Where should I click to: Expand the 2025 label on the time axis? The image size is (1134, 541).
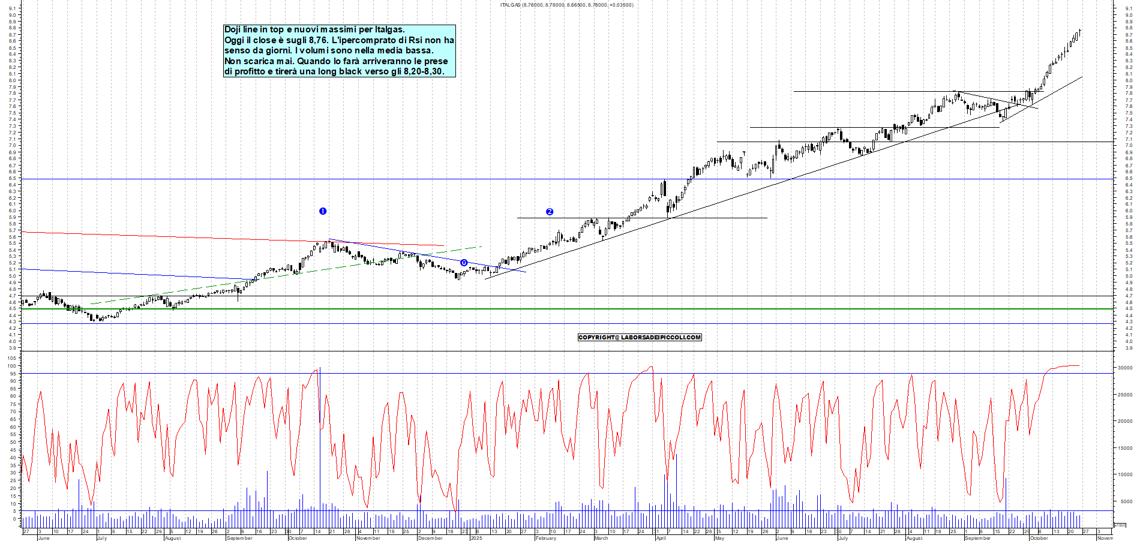pyautogui.click(x=476, y=539)
